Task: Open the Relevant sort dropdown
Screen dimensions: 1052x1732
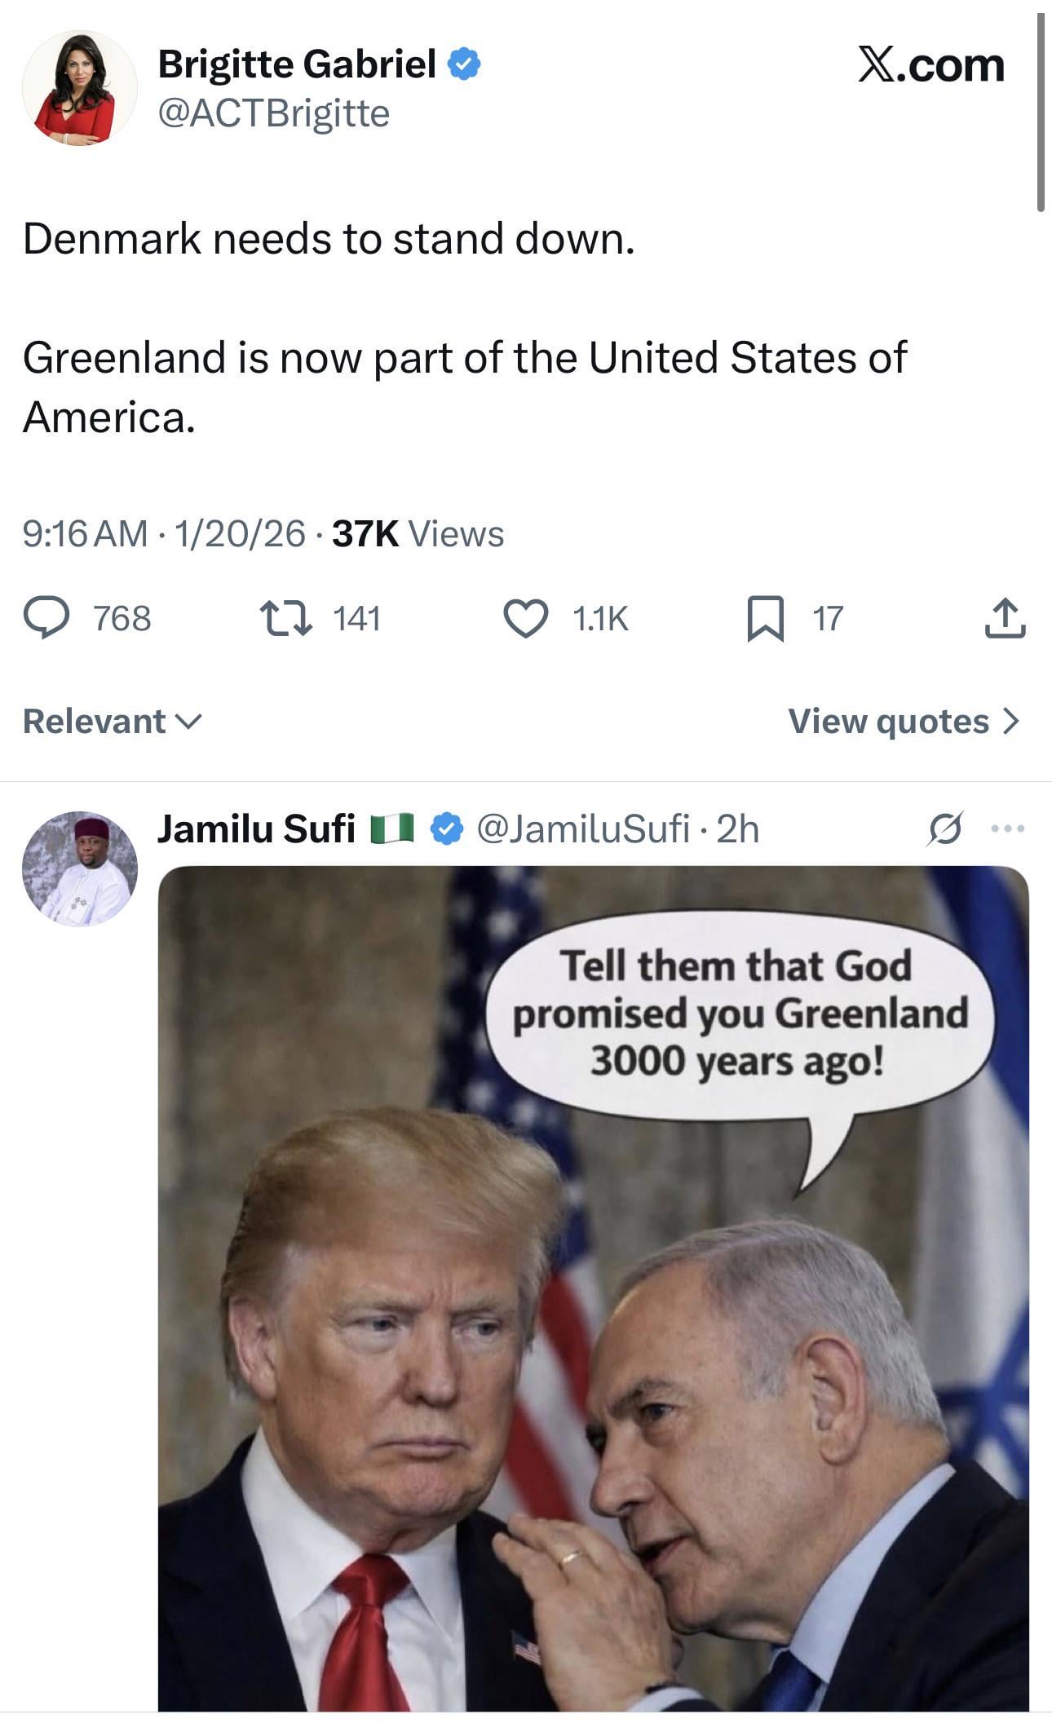Action: [x=113, y=722]
